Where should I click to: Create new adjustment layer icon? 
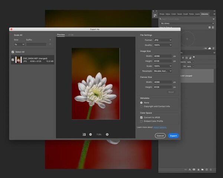coord(198,169)
